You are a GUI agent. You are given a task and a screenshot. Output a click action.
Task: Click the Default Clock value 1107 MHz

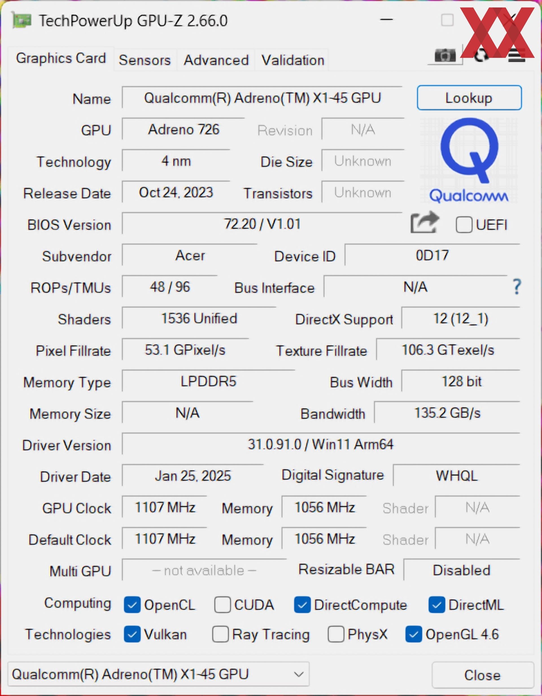click(x=165, y=538)
